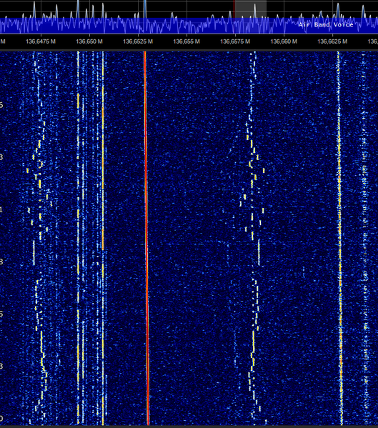Click the 136,6625 M frequency label

tap(332, 41)
